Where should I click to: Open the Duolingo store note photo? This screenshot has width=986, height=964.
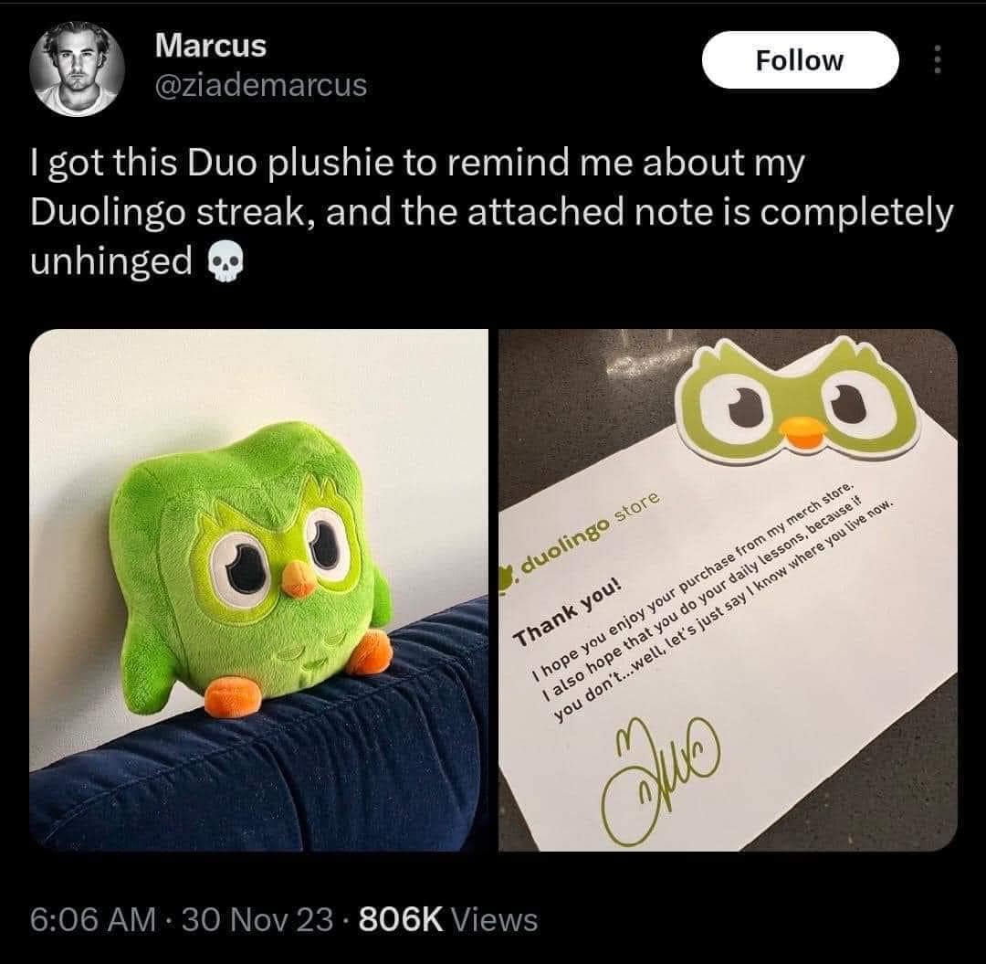(x=728, y=589)
